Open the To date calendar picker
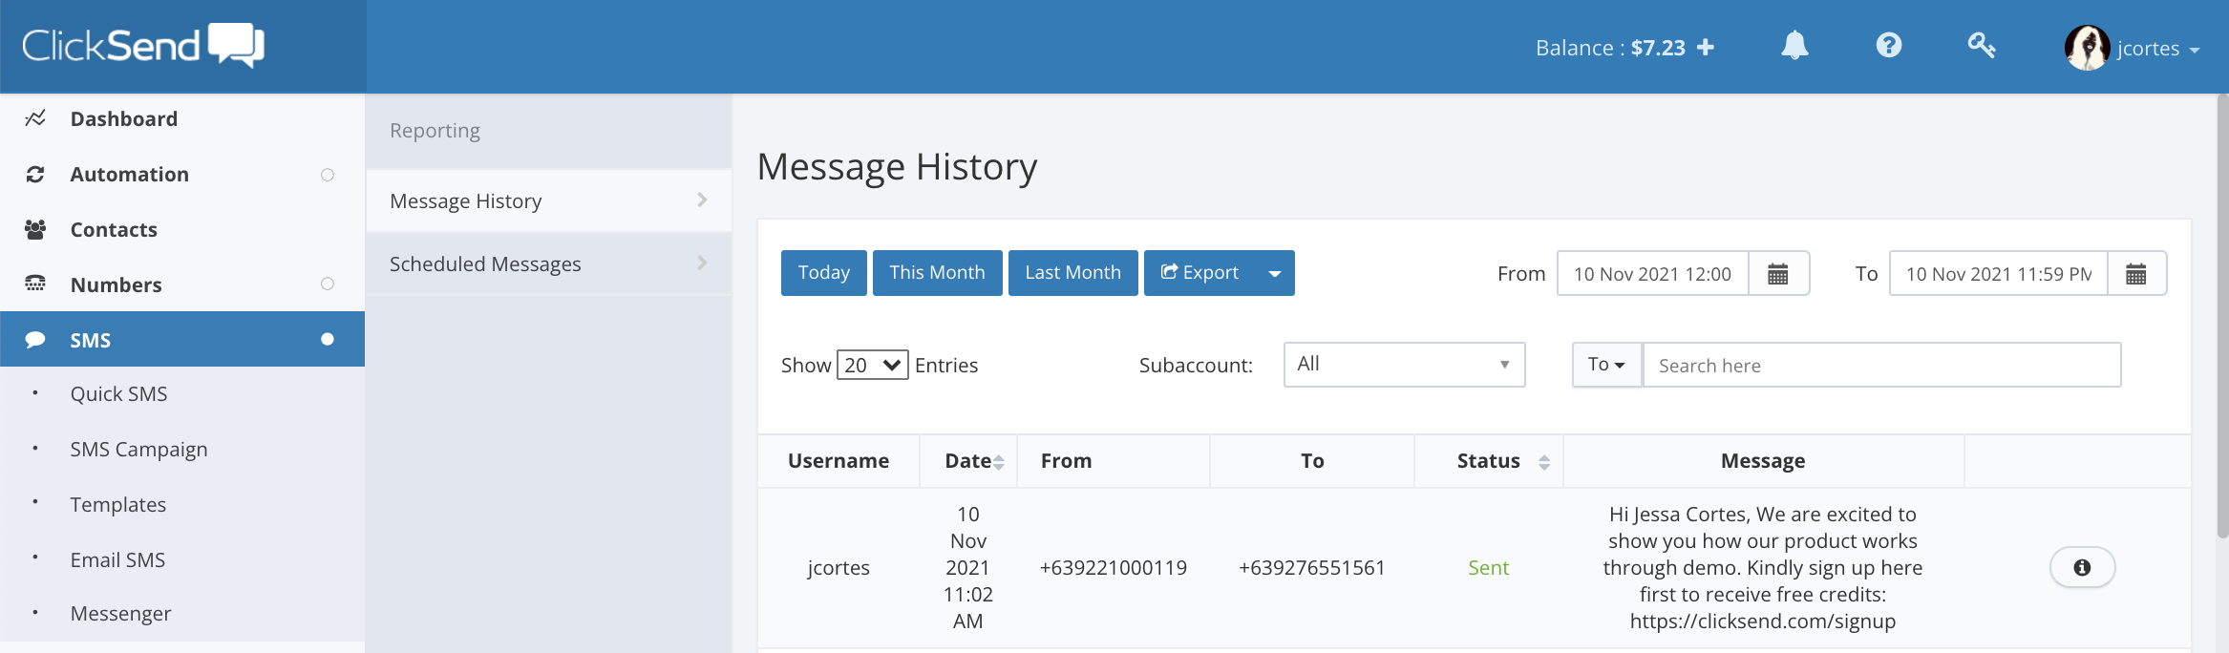2229x653 pixels. [2136, 274]
